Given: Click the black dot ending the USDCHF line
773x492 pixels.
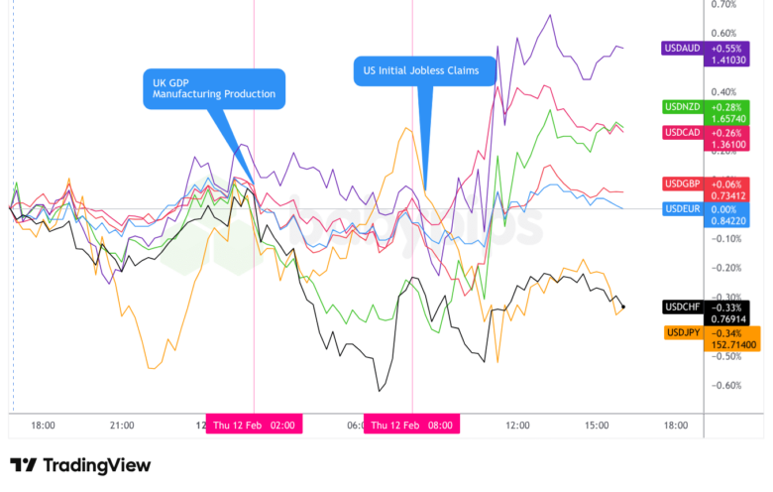Looking at the screenshot, I should [x=622, y=306].
